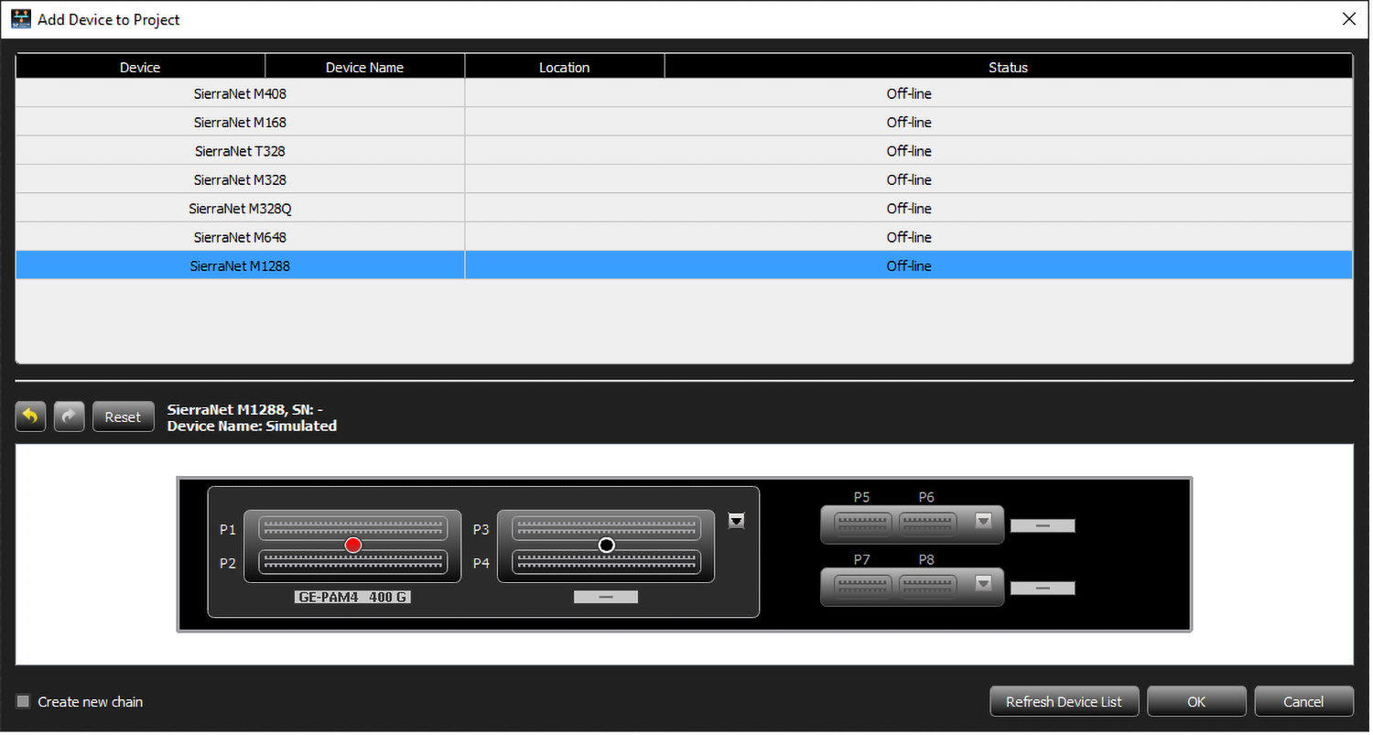Viewport: 1373px width, 735px height.
Task: Click the Refresh Device List button
Action: pos(1064,702)
